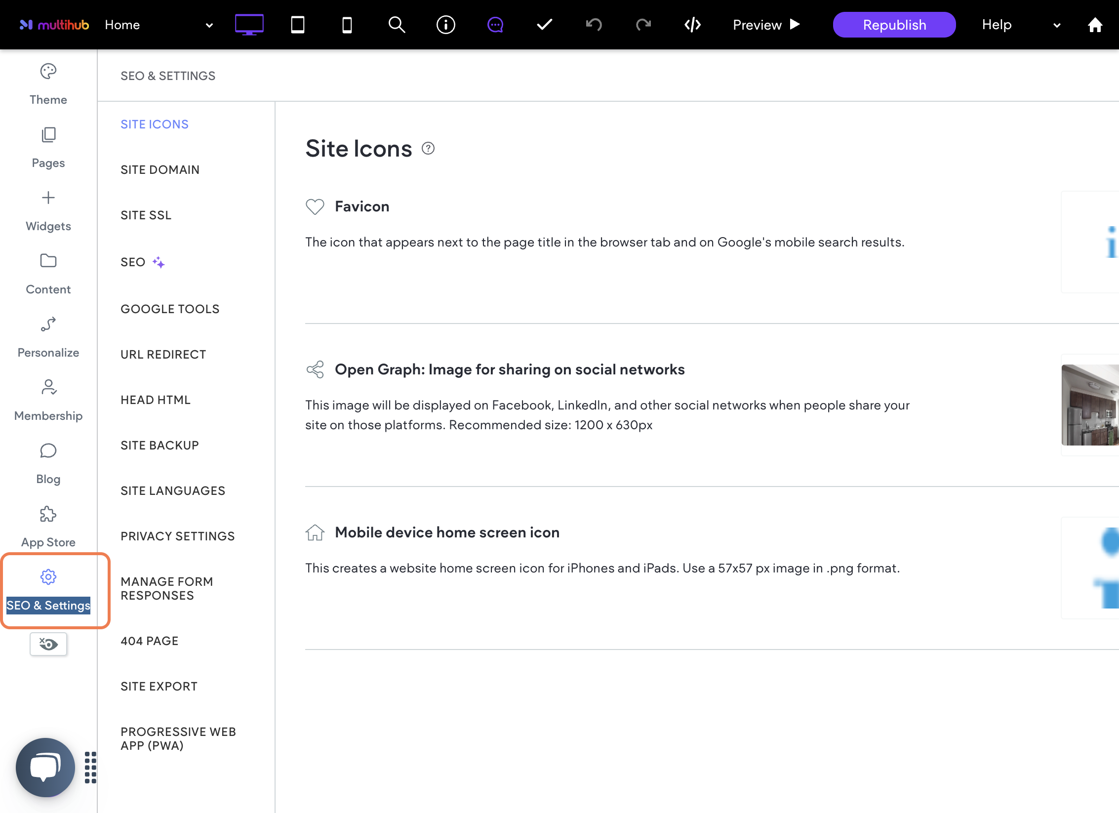Click the Preview button
Viewport: 1119px width, 813px height.
(766, 25)
